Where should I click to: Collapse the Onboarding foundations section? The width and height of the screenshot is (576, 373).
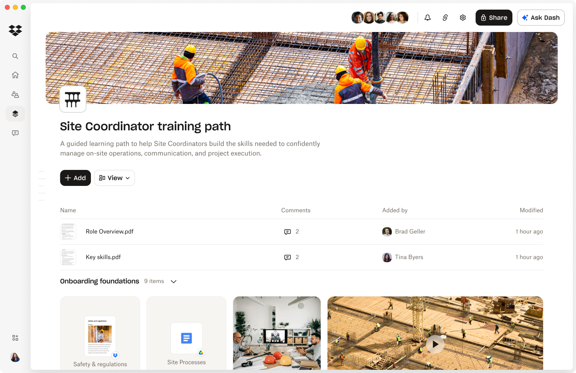coord(174,281)
